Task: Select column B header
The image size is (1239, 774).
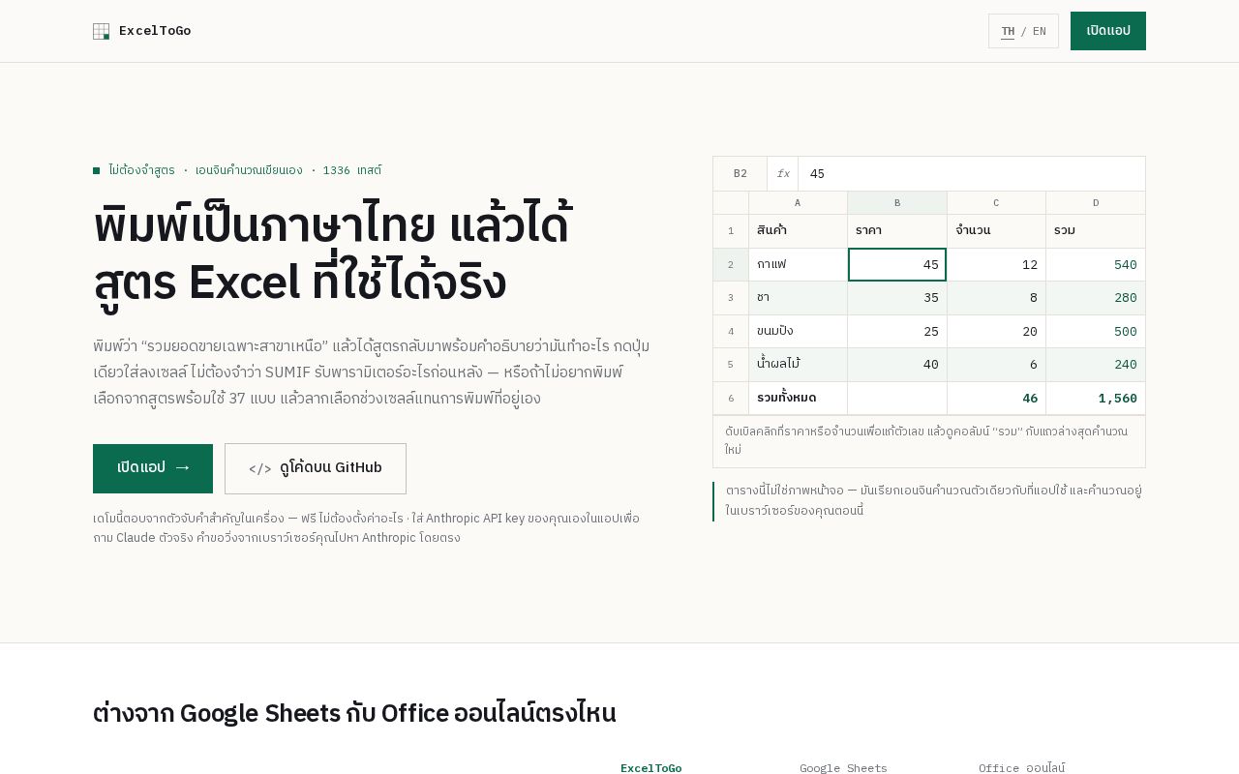Action: tap(897, 203)
